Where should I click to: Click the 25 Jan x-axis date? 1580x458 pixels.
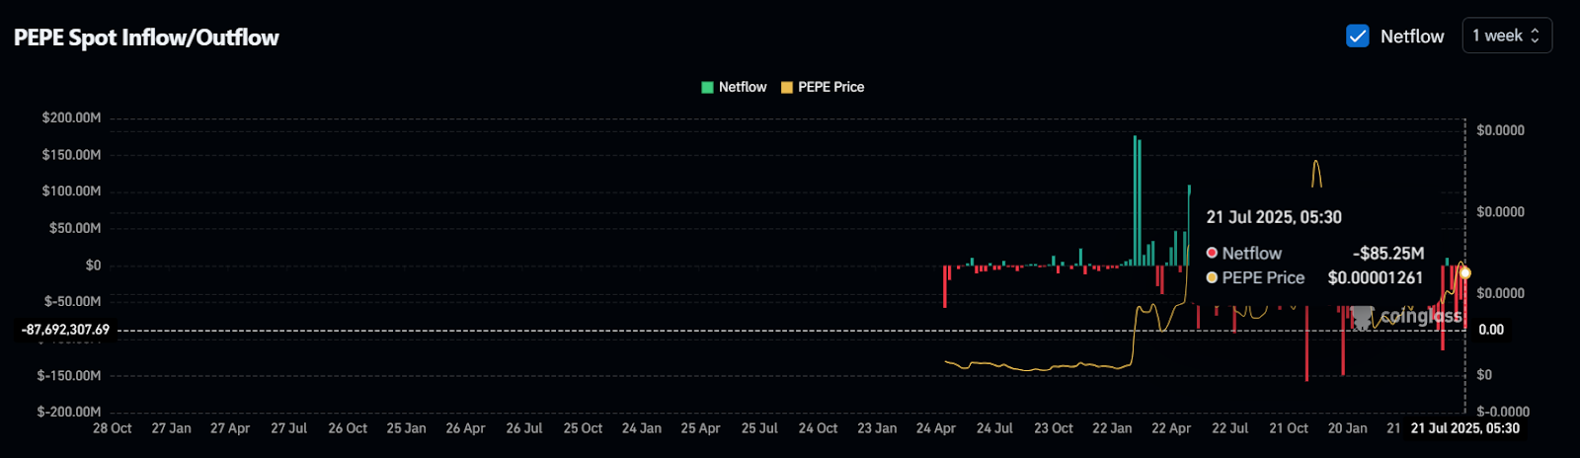point(407,428)
